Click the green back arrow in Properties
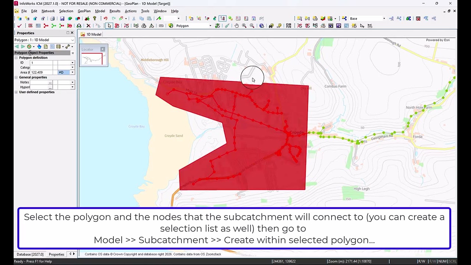 point(17,47)
